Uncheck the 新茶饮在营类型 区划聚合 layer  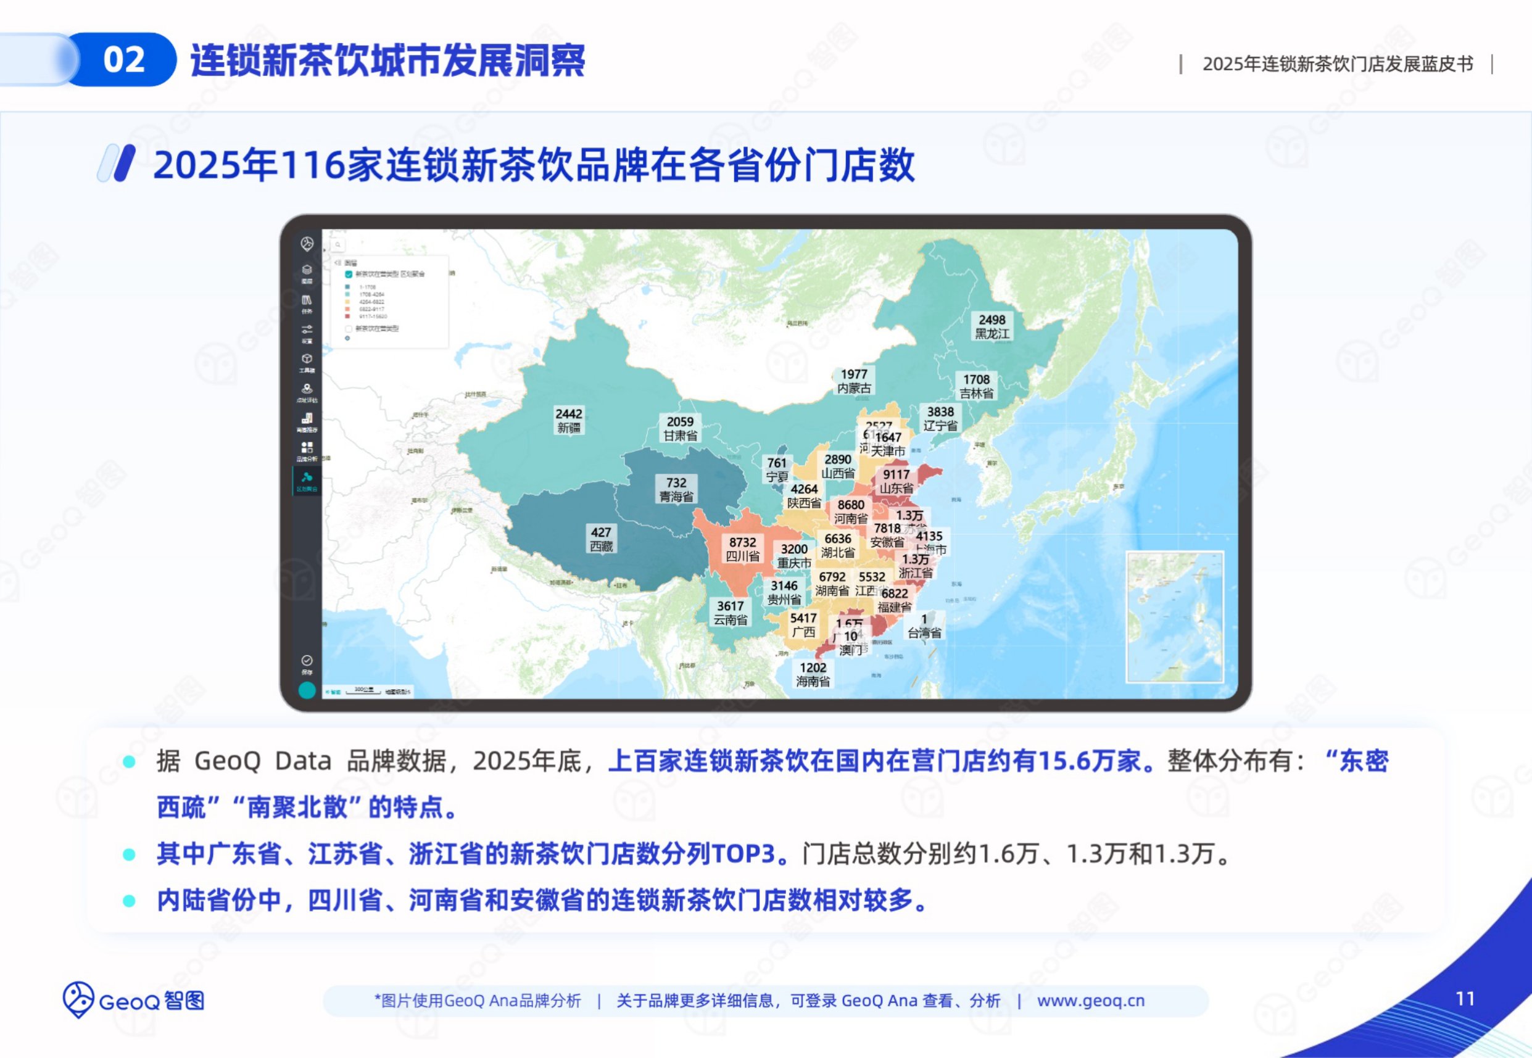click(x=348, y=274)
